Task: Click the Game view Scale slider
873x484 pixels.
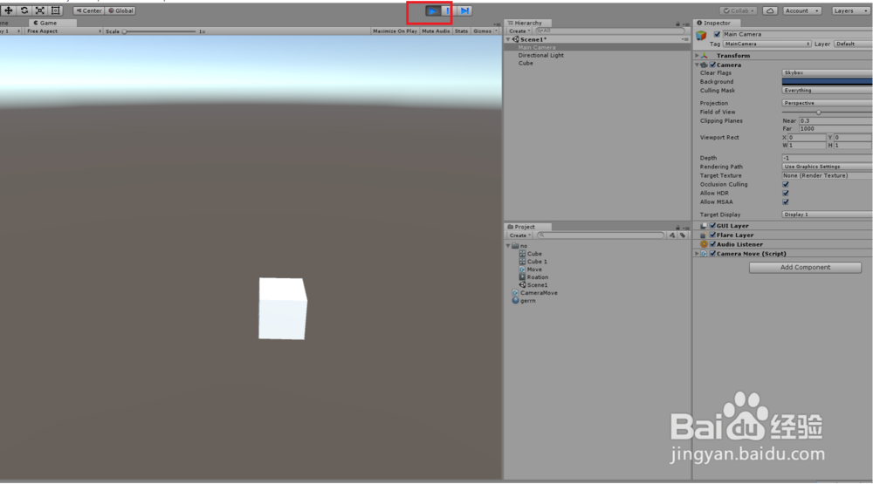Action: click(x=160, y=31)
